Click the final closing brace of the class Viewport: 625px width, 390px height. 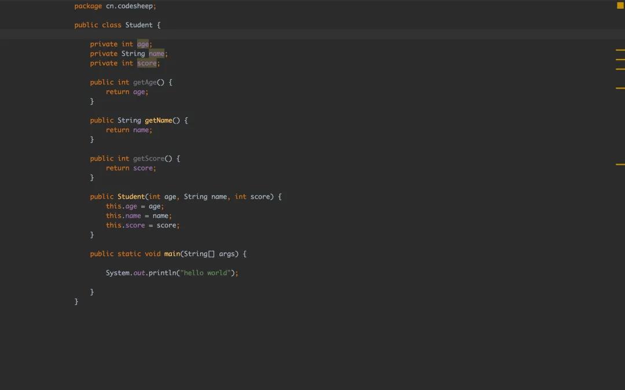[x=76, y=302]
